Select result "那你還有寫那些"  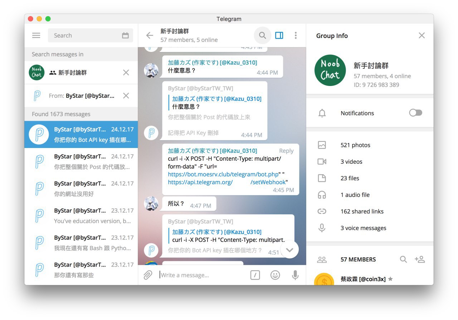pos(81,270)
